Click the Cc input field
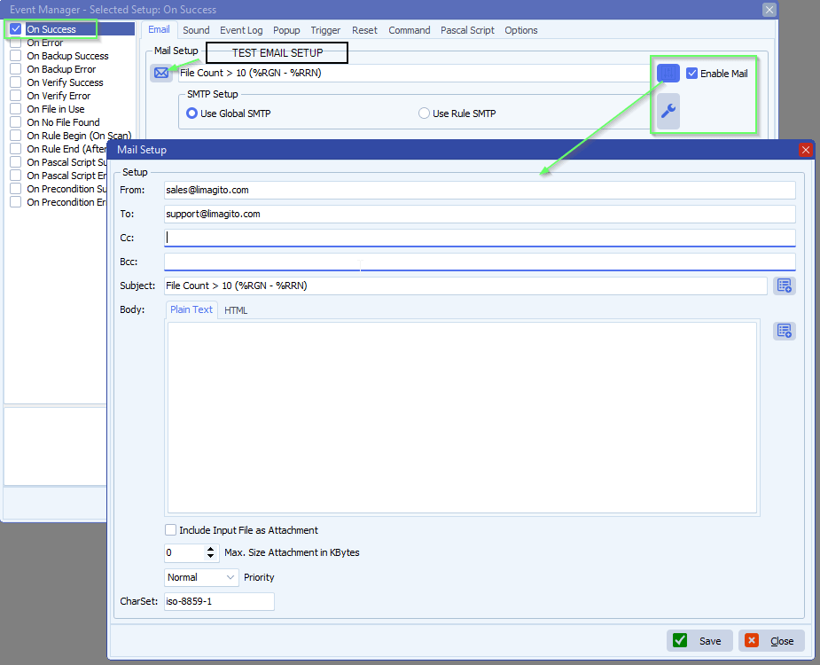820x665 pixels. tap(479, 238)
